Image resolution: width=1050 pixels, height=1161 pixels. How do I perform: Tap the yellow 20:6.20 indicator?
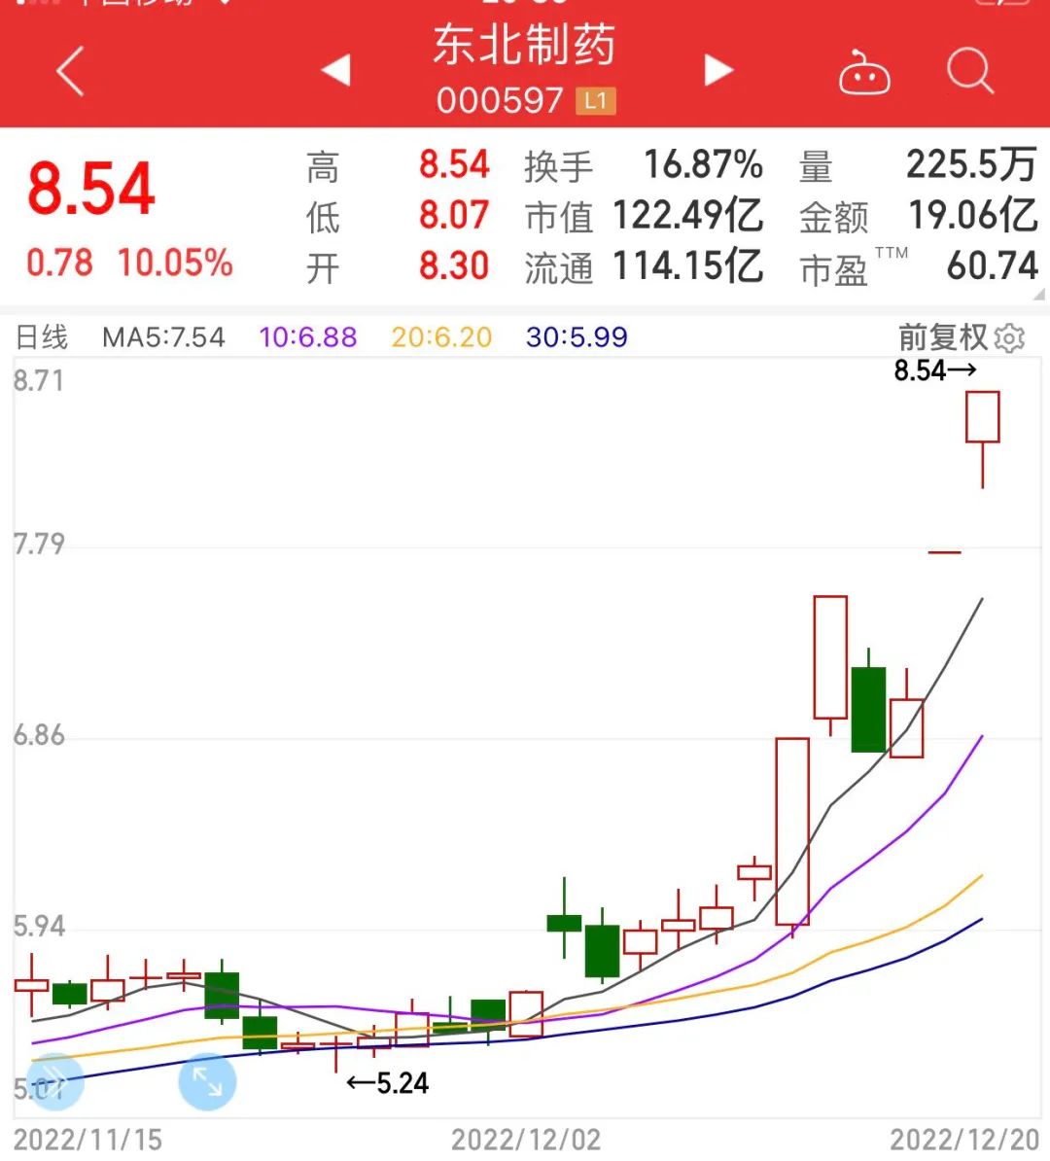pos(442,337)
